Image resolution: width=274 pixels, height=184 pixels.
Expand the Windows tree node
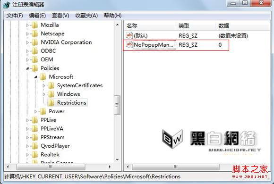[x=44, y=94]
